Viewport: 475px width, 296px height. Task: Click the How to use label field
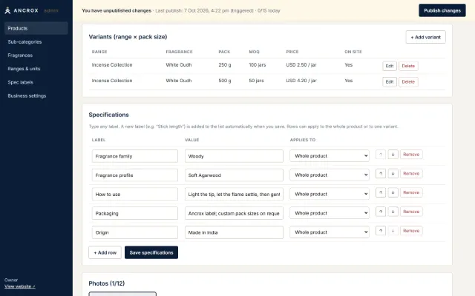pos(135,194)
